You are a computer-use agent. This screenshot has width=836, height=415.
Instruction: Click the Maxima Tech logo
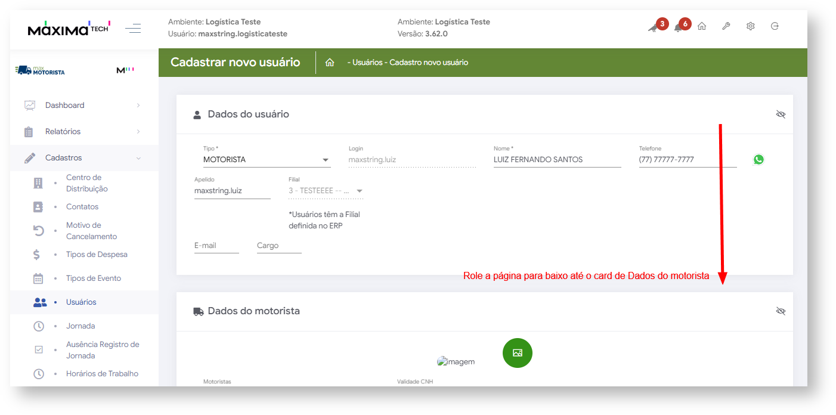[x=69, y=28]
